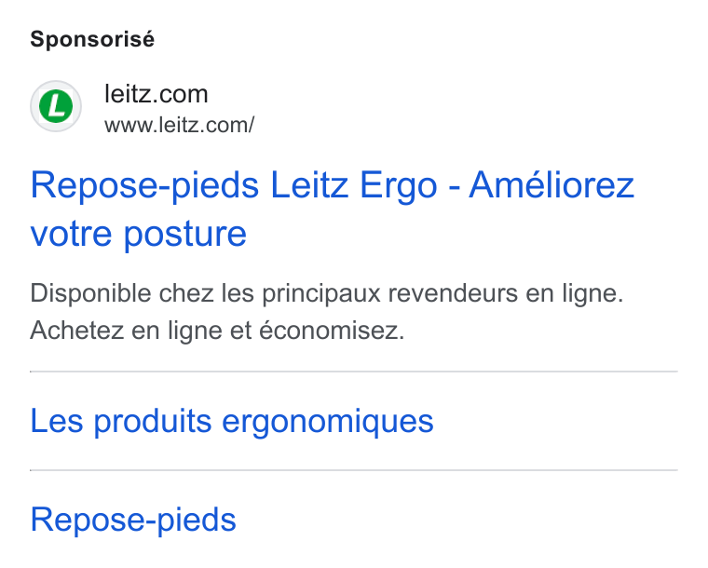Click 'votre posture' in the ad title
This screenshot has width=708, height=568.
tap(139, 234)
